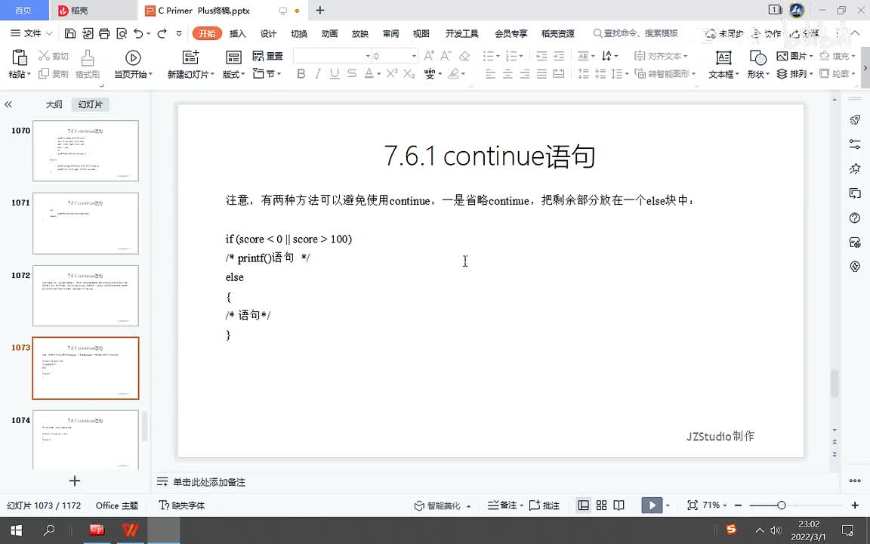The image size is (870, 544).
Task: Switch to the 设计 ribbon tab
Action: pyautogui.click(x=268, y=33)
